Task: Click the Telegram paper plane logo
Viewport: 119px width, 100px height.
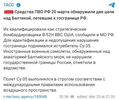Action: tap(112, 5)
